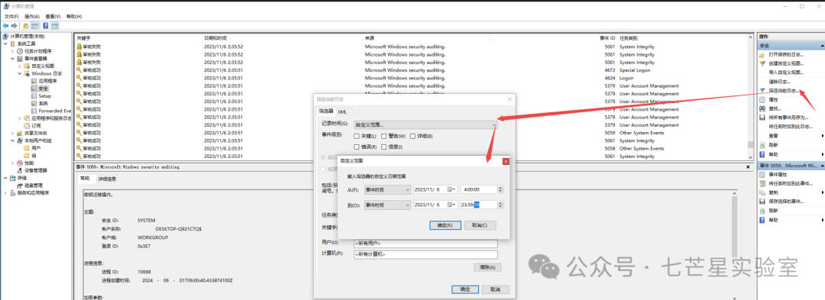The image size is (825, 300).
Task: Click the event list vertical scrollbar
Action: [752, 97]
